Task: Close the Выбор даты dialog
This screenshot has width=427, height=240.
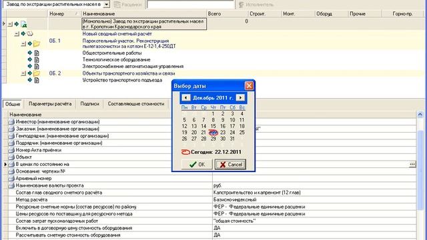Action: tap(249, 86)
